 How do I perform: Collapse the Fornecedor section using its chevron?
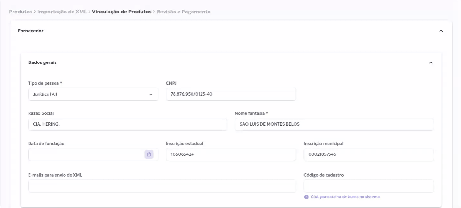441,31
